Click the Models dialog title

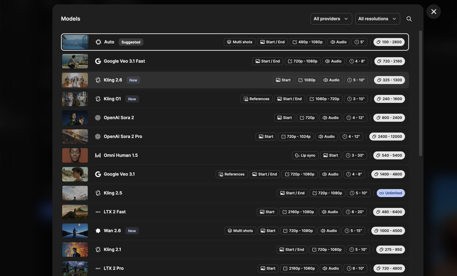pyautogui.click(x=70, y=19)
